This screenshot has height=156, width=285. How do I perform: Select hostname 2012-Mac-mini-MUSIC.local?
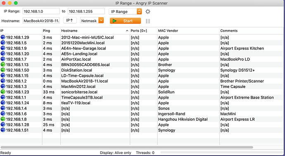pyautogui.click(x=88, y=37)
